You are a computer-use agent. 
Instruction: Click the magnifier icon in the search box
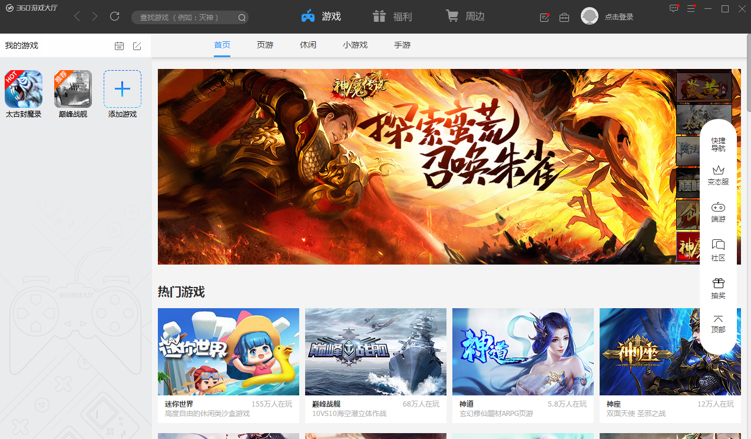tap(241, 18)
